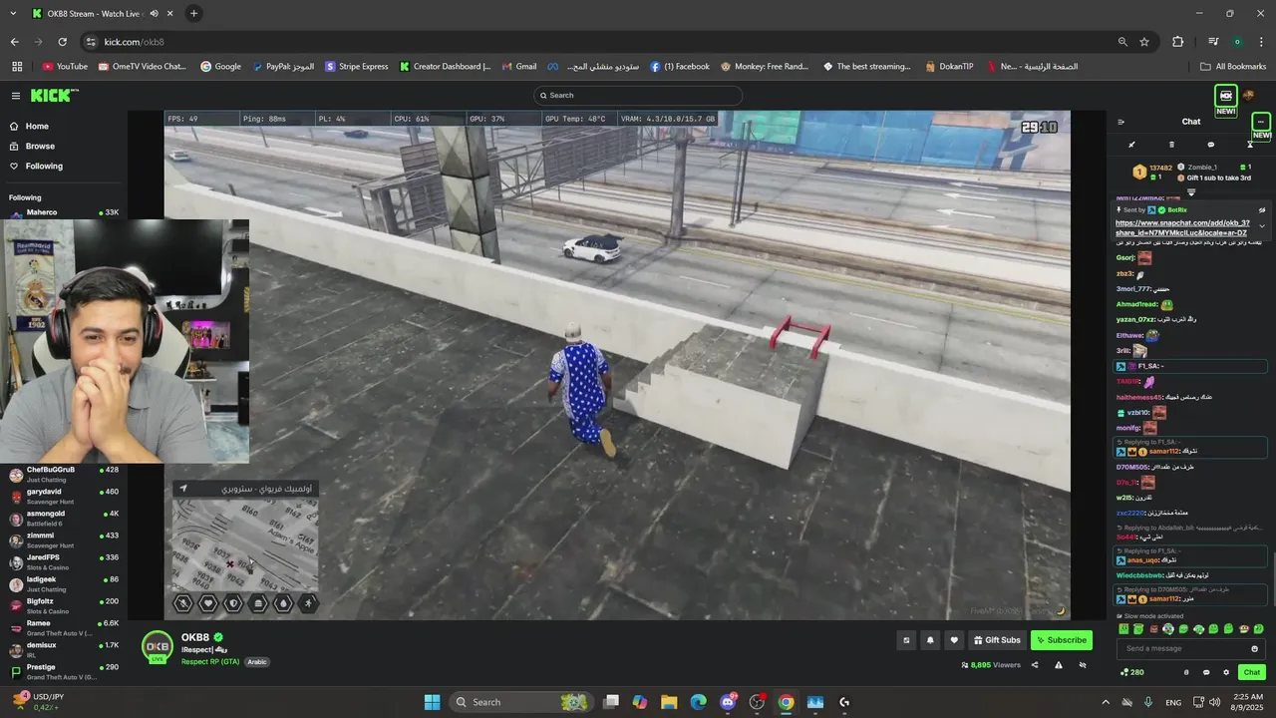Open Maherco channel in Following list
Image resolution: width=1276 pixels, height=718 pixels.
64,212
